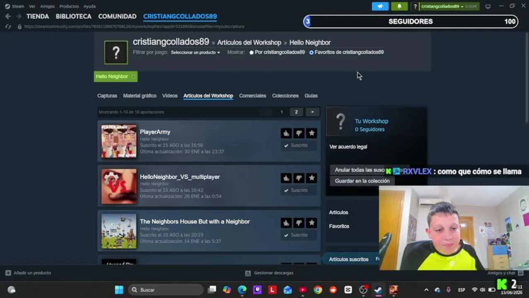
Task: Thumbs up The Neighbors House But with a Neighbor
Action: 286,223
